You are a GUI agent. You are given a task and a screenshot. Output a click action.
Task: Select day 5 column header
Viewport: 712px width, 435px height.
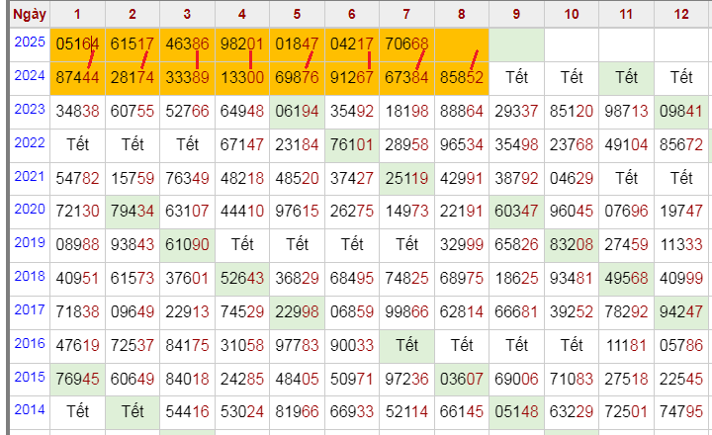point(297,14)
